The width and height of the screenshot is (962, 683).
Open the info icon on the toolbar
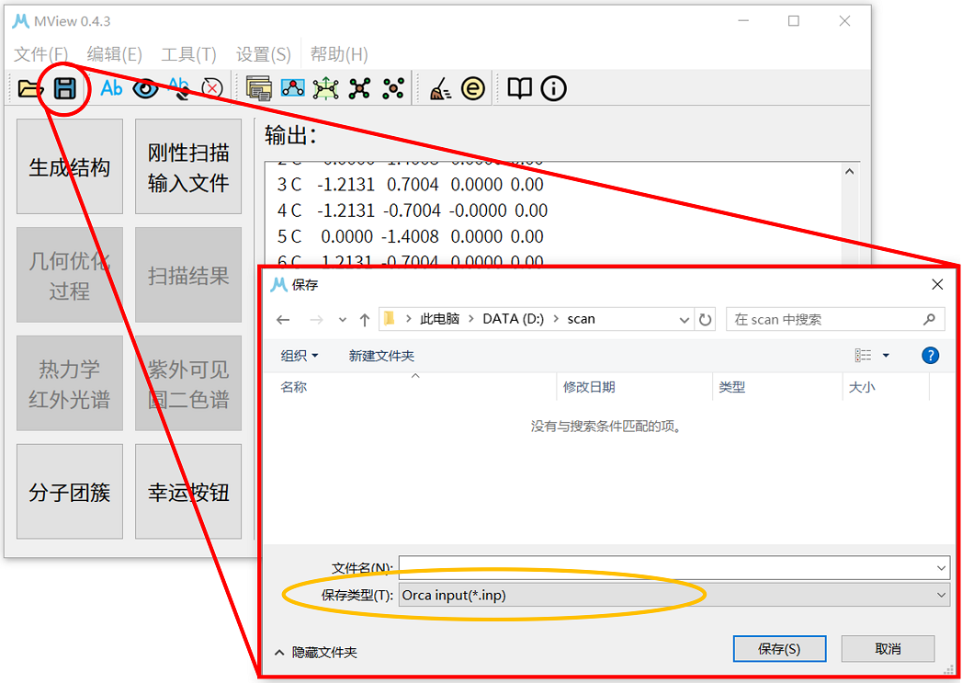[x=552, y=87]
